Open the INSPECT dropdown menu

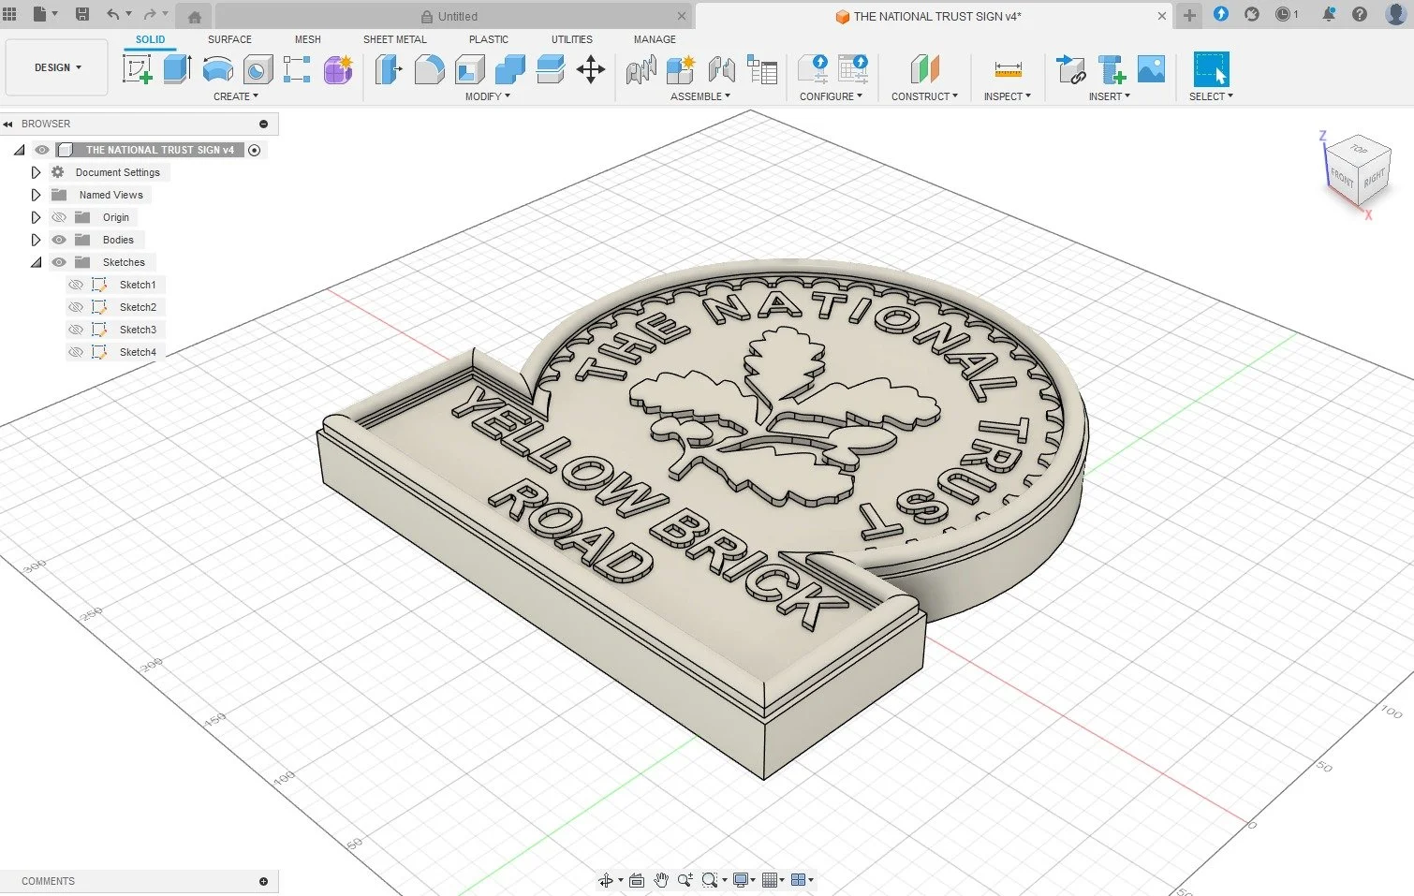[1007, 96]
